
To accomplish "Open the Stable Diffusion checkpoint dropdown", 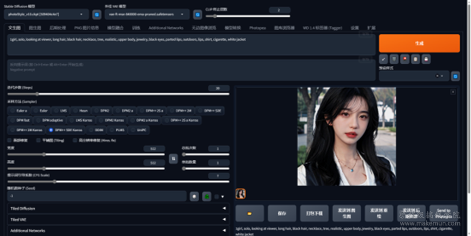I will [x=46, y=14].
